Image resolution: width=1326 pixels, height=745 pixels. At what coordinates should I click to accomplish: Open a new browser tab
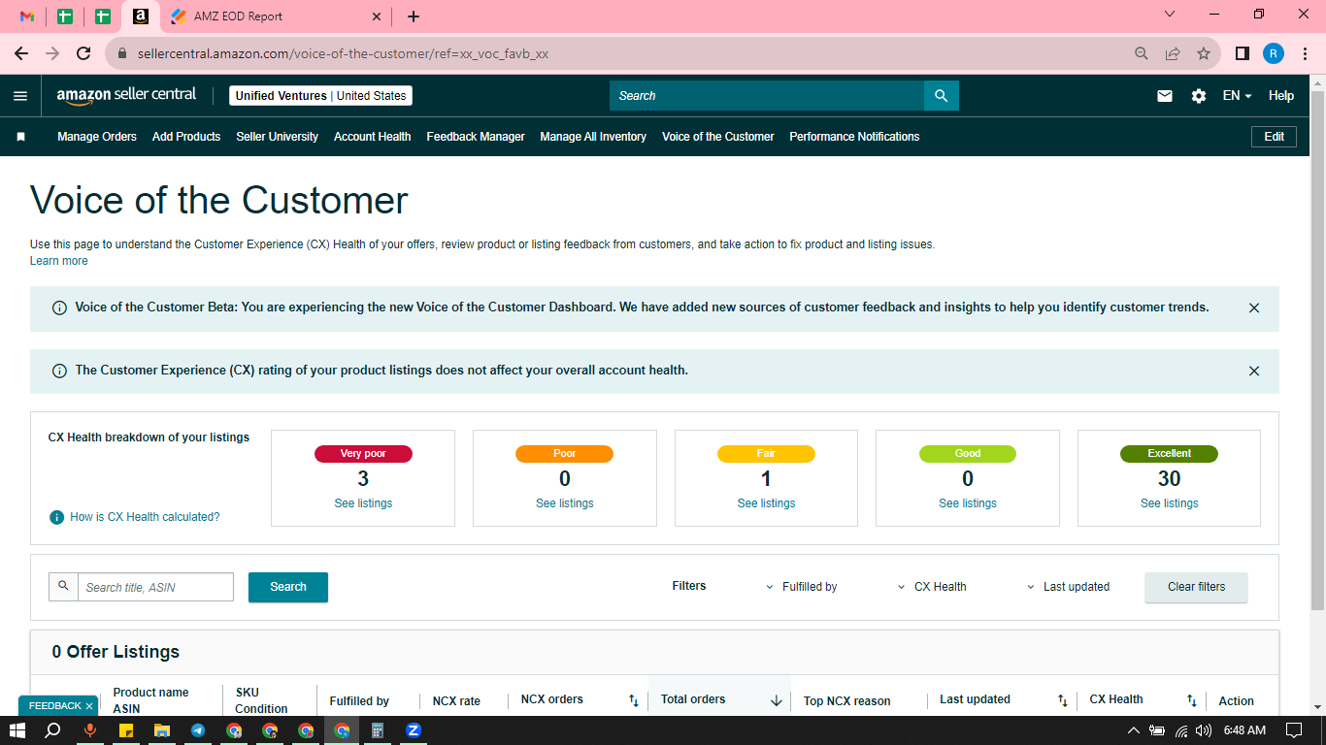[414, 16]
